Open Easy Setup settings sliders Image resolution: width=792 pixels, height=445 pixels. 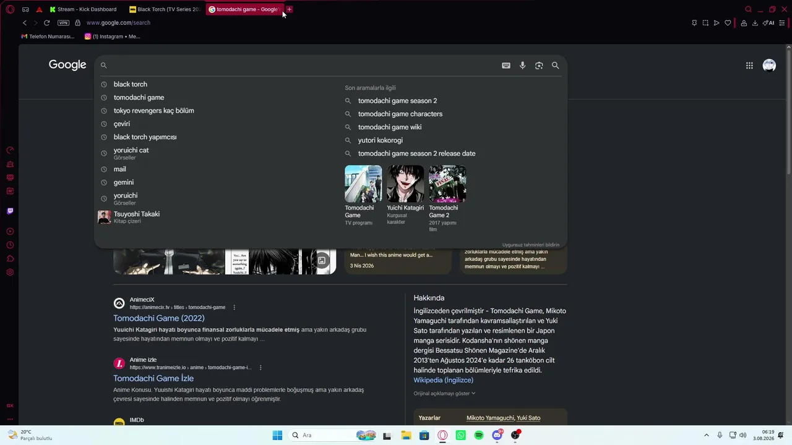[x=781, y=23]
